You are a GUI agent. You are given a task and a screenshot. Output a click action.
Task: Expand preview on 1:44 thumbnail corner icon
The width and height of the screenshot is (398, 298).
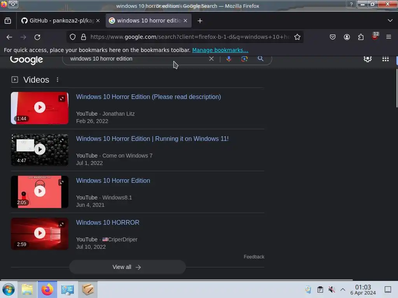coord(62,99)
